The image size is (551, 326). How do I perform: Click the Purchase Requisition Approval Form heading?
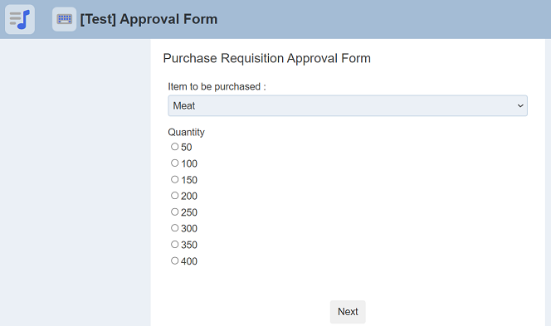point(266,58)
